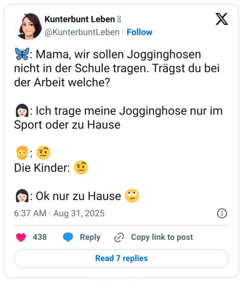
Task: Open the tweet info circle icon
Action: click(x=222, y=213)
